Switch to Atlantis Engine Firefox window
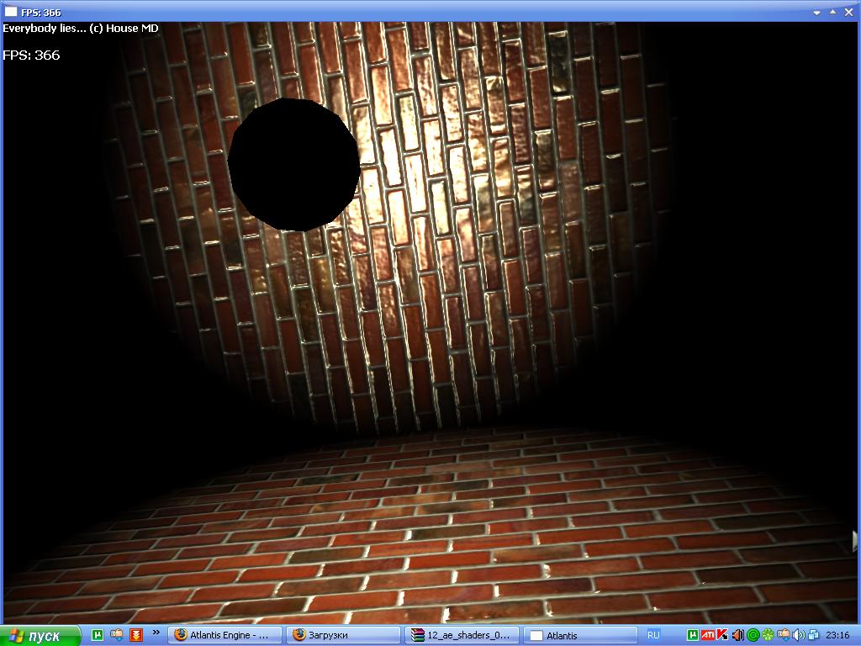Screen dimensions: 861x646 [x=224, y=635]
